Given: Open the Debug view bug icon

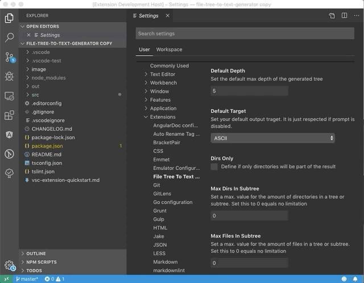Looking at the screenshot, I should point(9,76).
